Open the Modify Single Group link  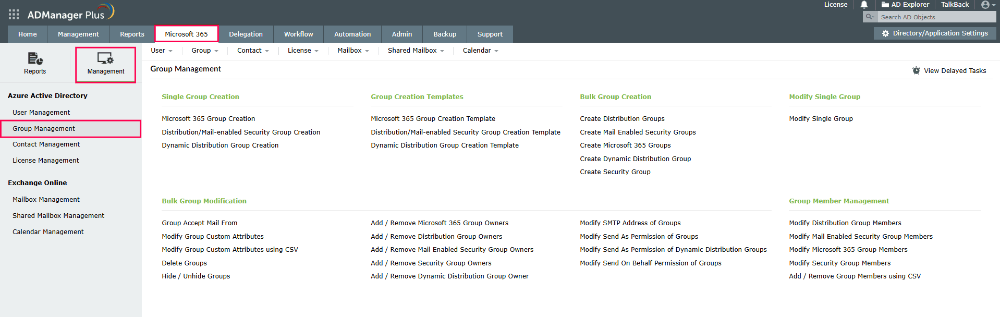pos(821,119)
